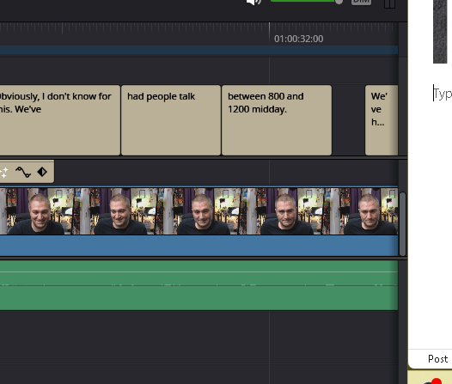Click the Post button
452x384 pixels.
click(x=437, y=359)
